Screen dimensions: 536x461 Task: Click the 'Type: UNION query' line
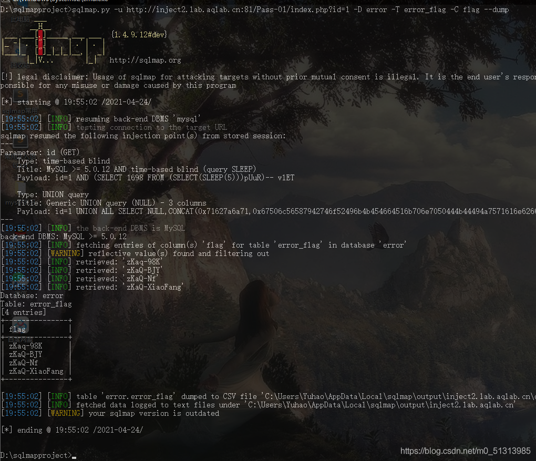tap(53, 194)
